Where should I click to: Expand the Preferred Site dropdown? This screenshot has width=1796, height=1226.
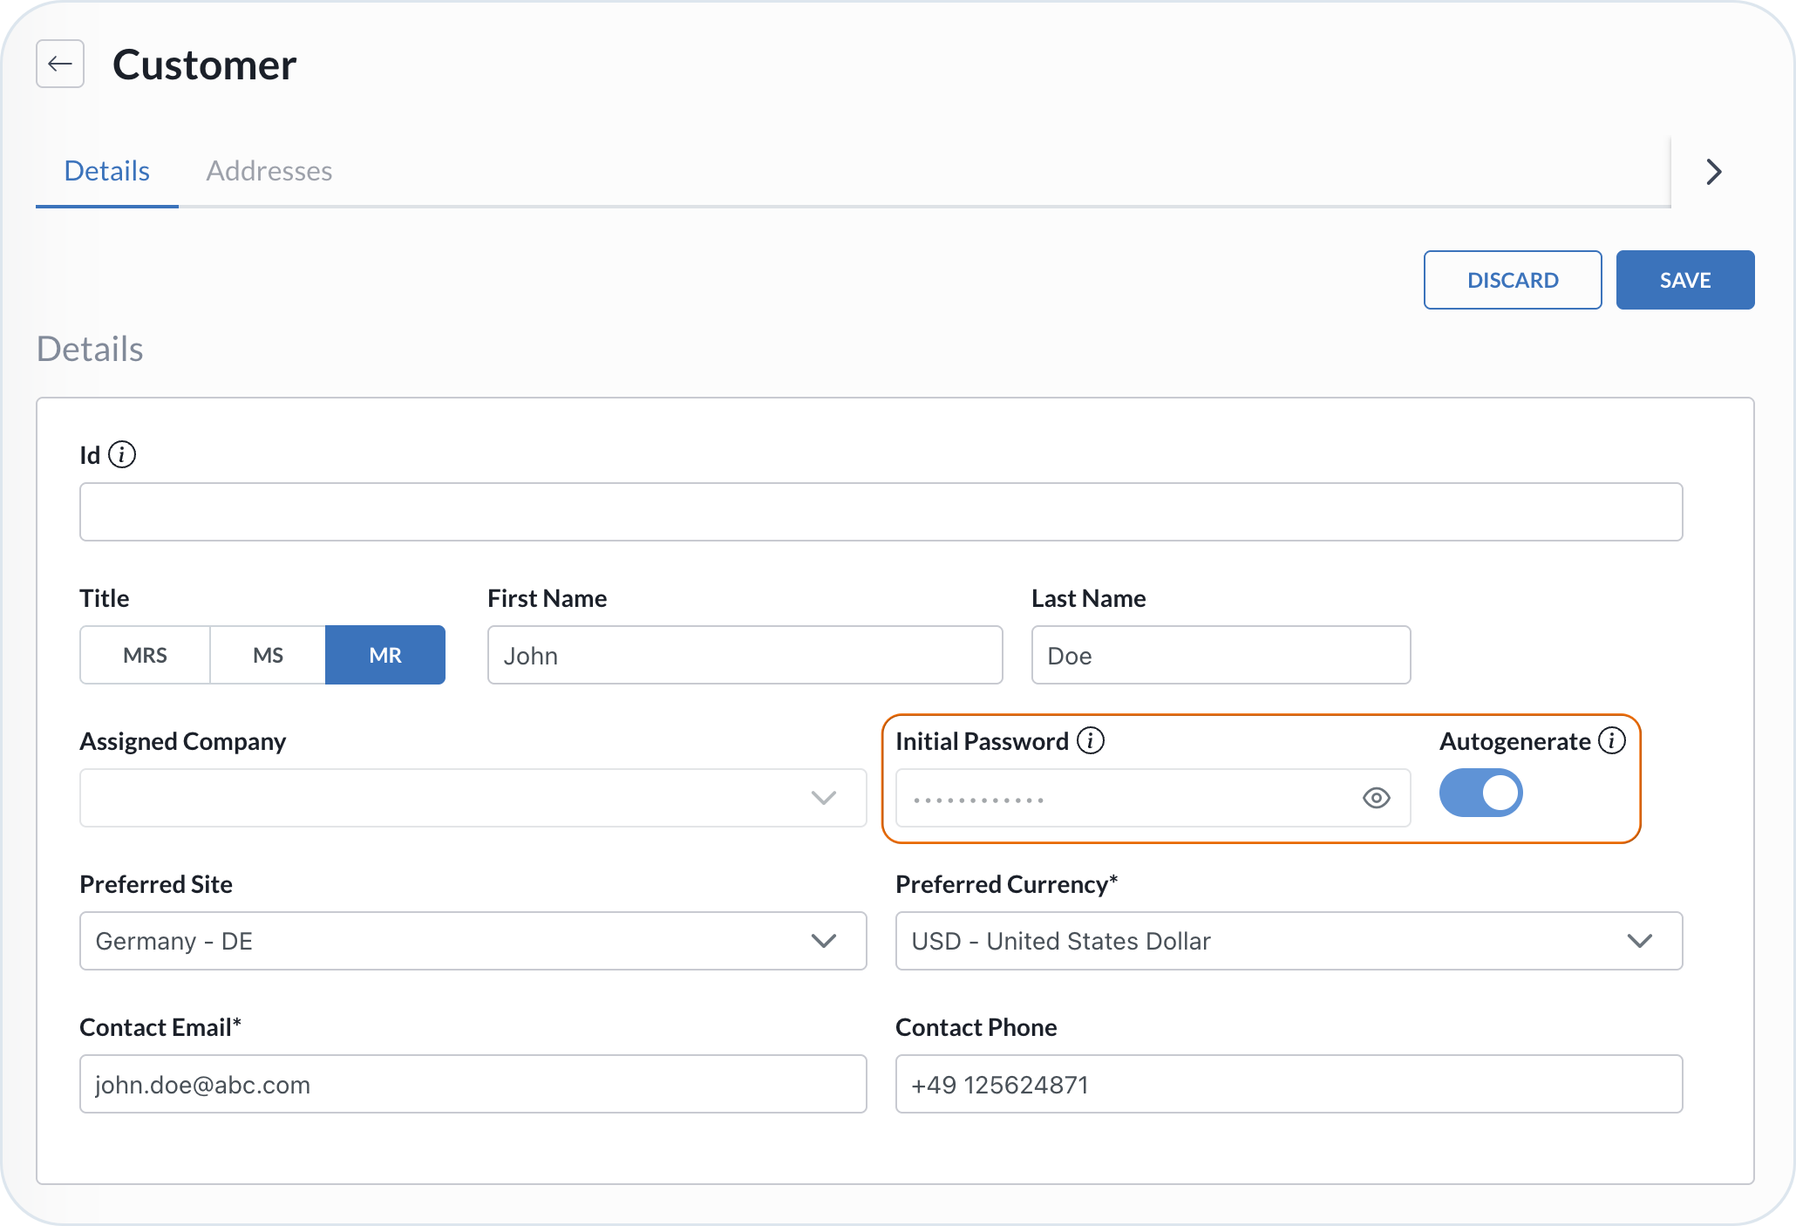[473, 941]
